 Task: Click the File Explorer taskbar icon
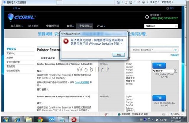[29, 120]
